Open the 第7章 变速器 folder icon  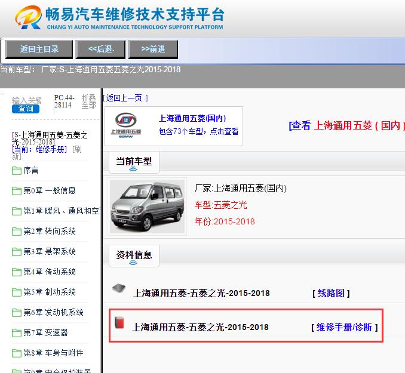(x=17, y=333)
